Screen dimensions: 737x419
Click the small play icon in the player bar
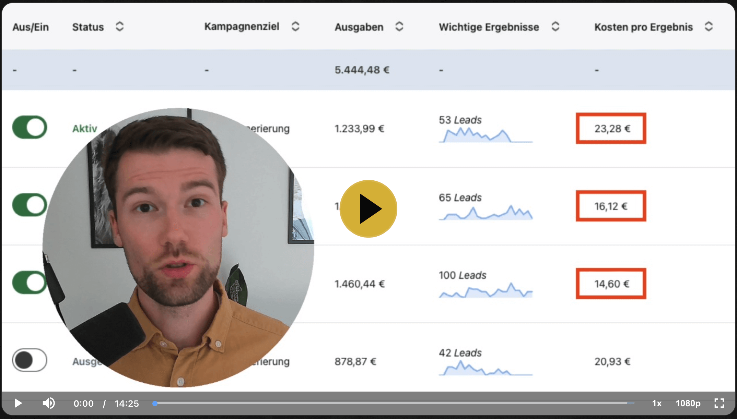18,403
